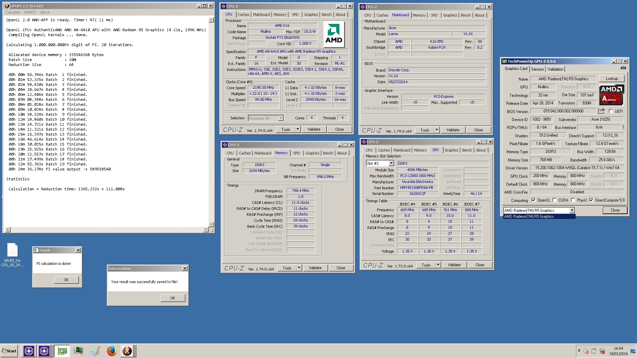Toggle the UEFI checkbox in GPU-Z
Image resolution: width=637 pixels, height=358 pixels.
click(x=610, y=111)
